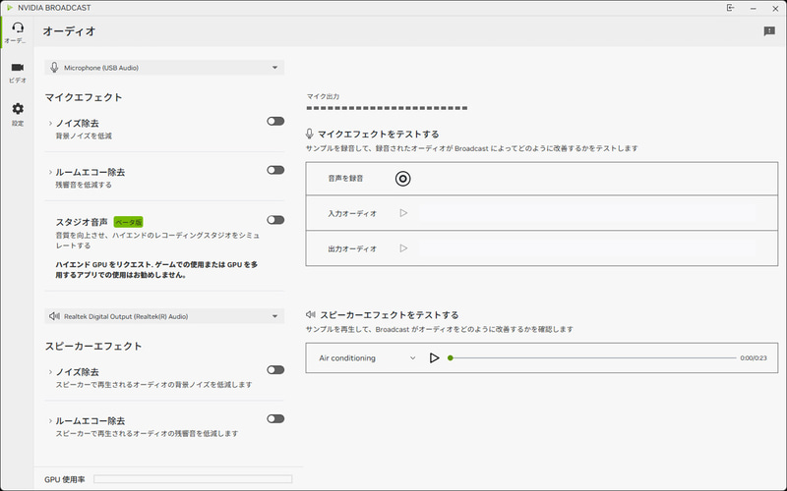Expand mic ノイズ除去 chevron
787x491 pixels.
click(50, 124)
